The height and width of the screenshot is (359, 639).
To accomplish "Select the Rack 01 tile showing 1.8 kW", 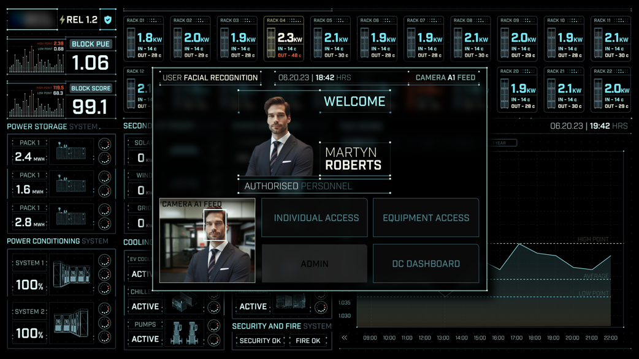I will click(x=143, y=39).
